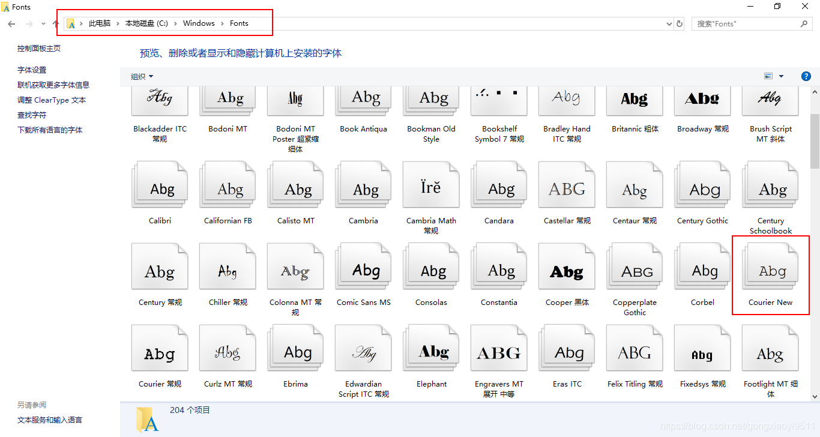Open the recent locations dropdown arrow
The height and width of the screenshot is (437, 820).
coord(43,23)
